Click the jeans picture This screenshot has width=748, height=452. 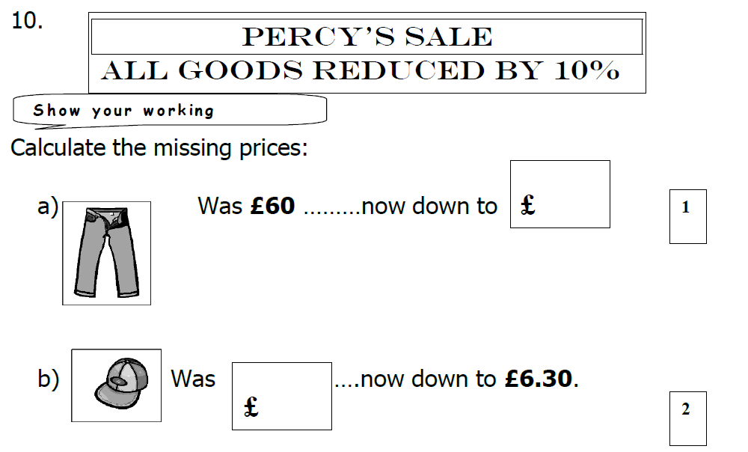[x=106, y=253]
